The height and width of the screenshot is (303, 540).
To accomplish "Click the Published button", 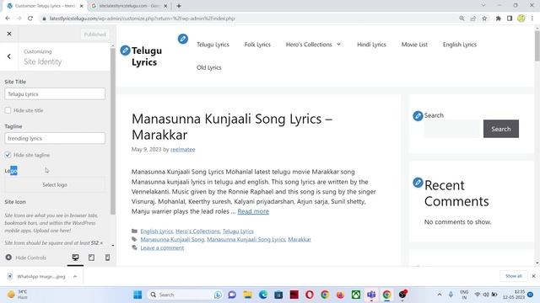I will (94, 35).
